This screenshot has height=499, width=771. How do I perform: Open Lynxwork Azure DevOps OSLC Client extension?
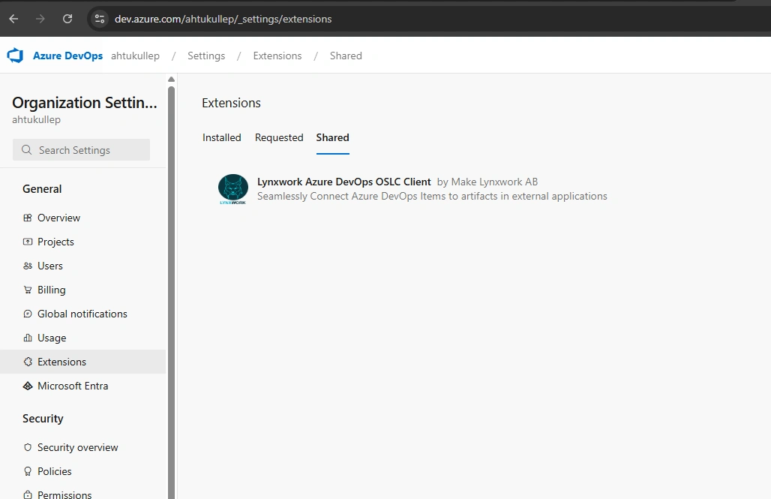click(x=343, y=182)
